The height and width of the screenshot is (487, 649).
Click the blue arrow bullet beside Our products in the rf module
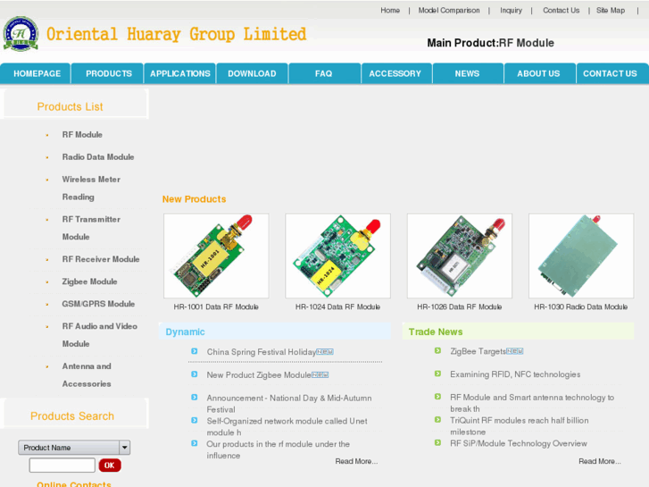click(194, 443)
